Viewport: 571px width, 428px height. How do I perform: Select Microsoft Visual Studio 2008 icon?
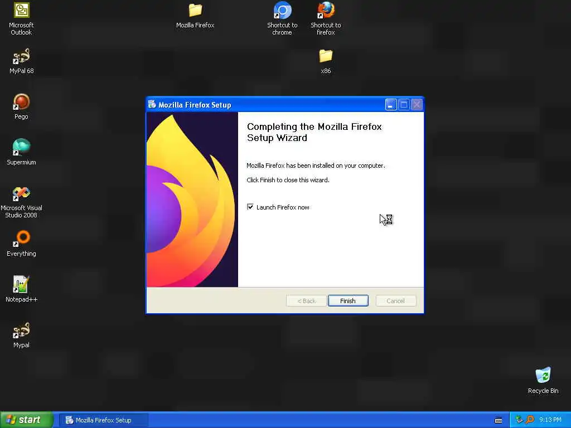pyautogui.click(x=21, y=202)
